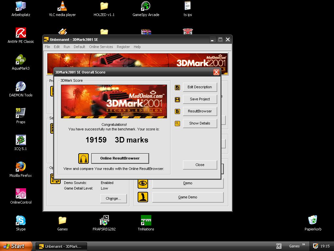The image size is (334, 251).
Task: Launch ICQ 5.1 shortcut
Action: (x=21, y=143)
